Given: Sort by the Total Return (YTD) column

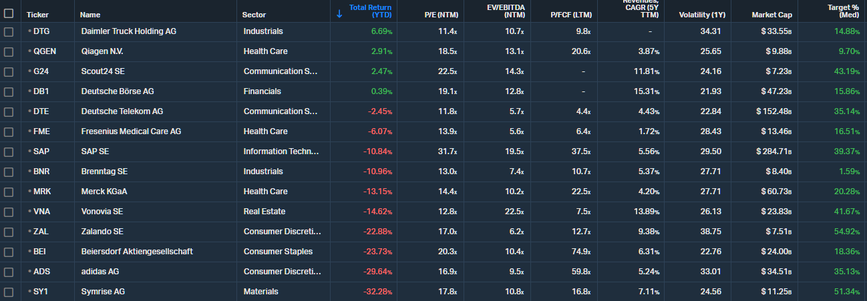Looking at the screenshot, I should coord(370,11).
